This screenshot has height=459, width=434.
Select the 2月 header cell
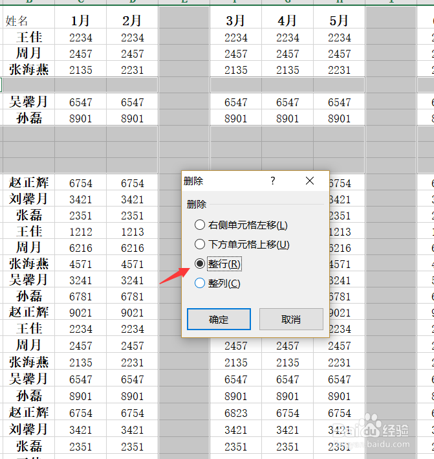point(132,17)
